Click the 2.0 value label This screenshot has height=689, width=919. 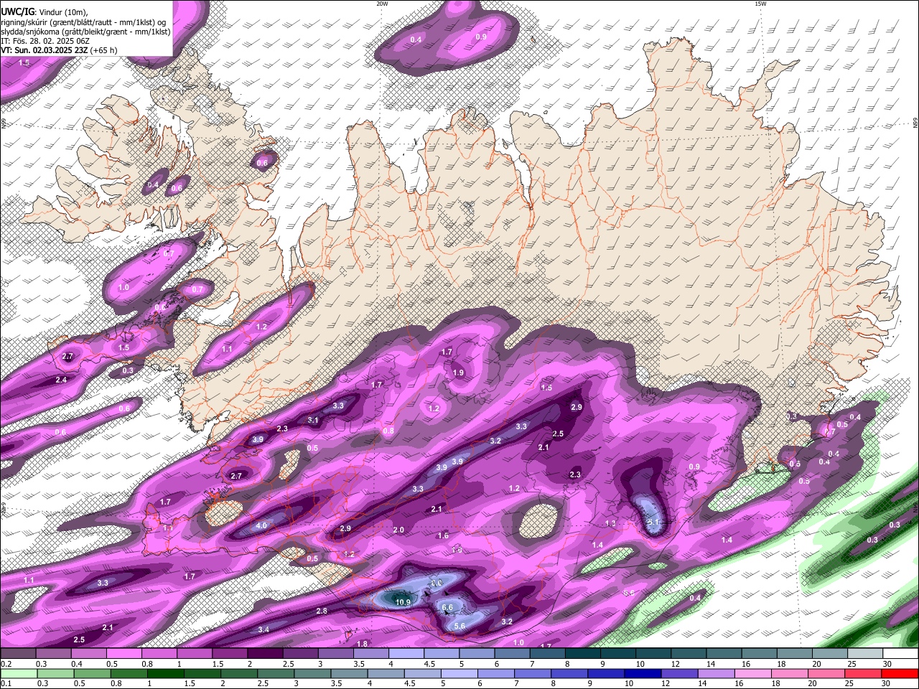point(398,530)
